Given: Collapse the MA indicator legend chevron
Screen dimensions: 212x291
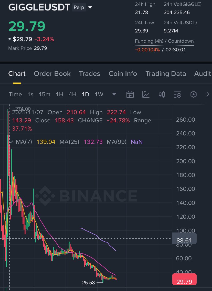Looking at the screenshot, I should pyautogui.click(x=11, y=142).
